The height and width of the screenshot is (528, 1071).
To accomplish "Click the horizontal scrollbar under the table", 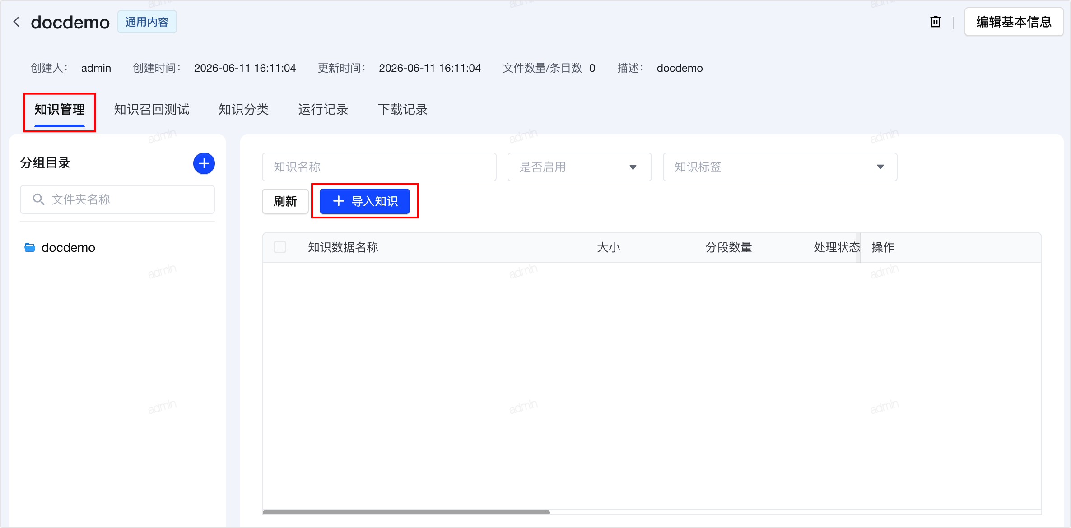I will click(406, 512).
